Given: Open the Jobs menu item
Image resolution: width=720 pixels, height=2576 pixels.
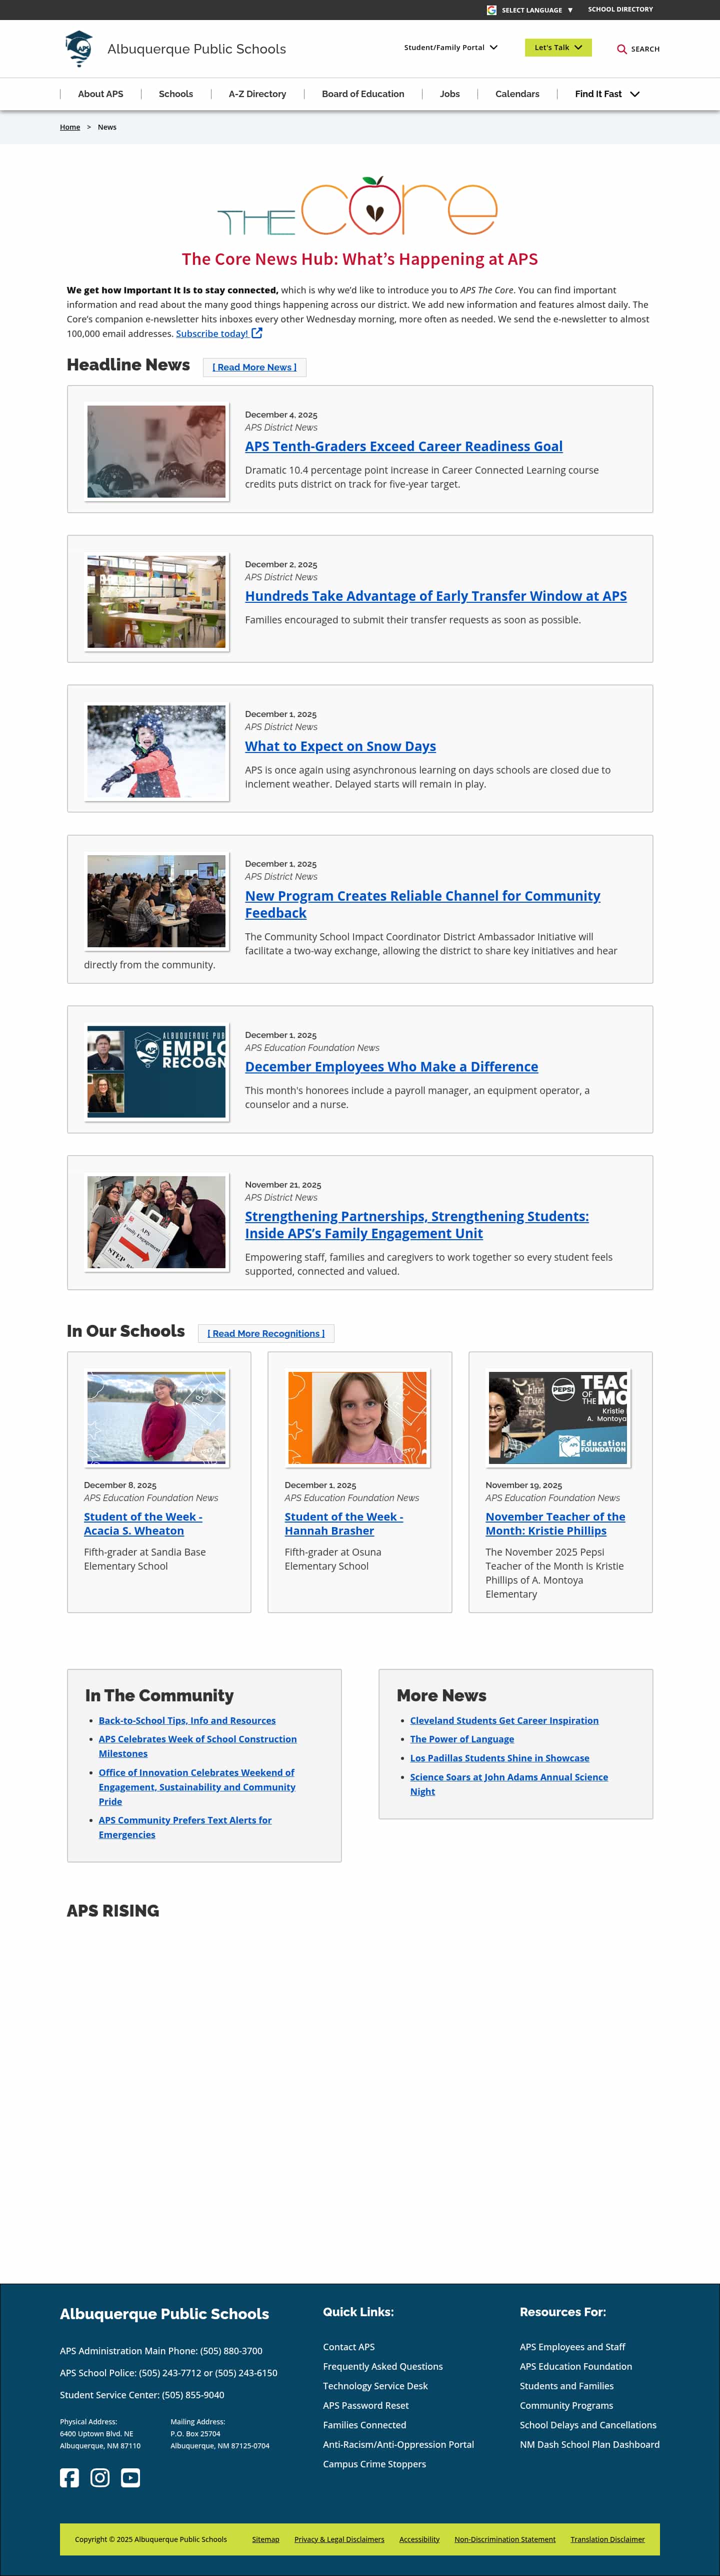Looking at the screenshot, I should coord(450,94).
